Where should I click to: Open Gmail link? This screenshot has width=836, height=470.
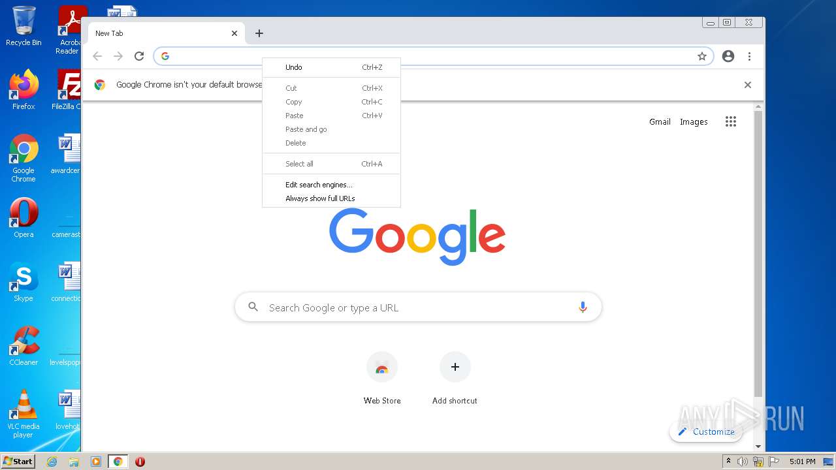click(660, 121)
